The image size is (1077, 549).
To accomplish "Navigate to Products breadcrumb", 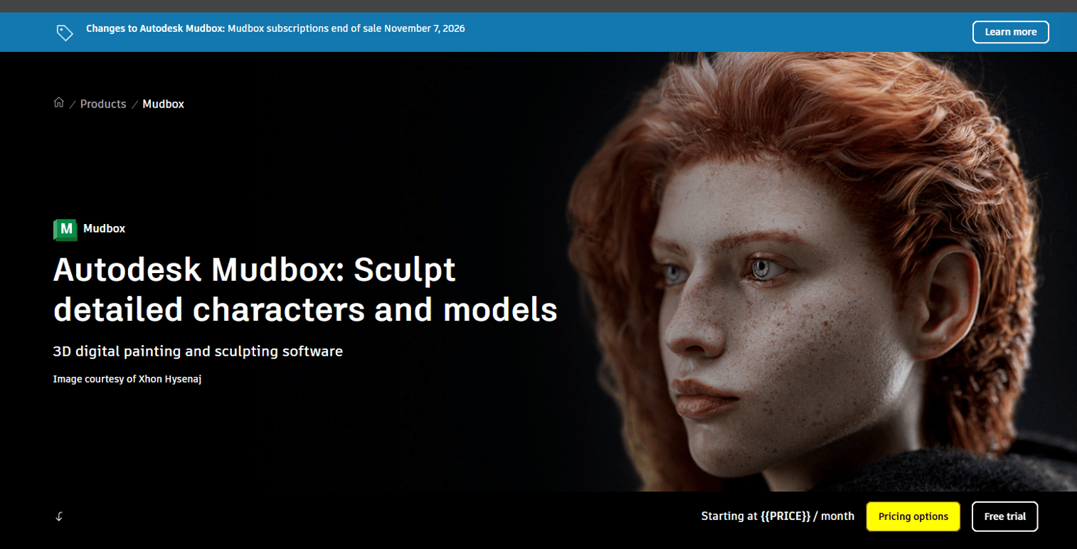I will click(x=103, y=104).
